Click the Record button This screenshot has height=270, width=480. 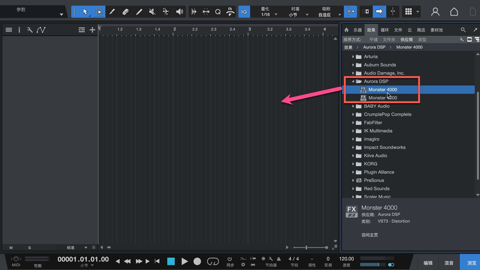(x=197, y=261)
